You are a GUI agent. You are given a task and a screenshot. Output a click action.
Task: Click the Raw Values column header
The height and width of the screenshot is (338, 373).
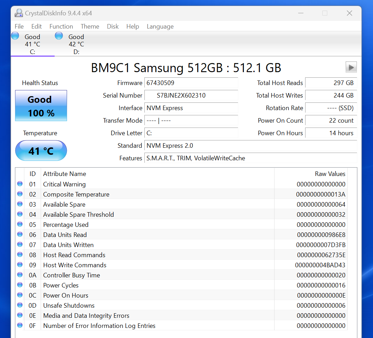coord(311,174)
